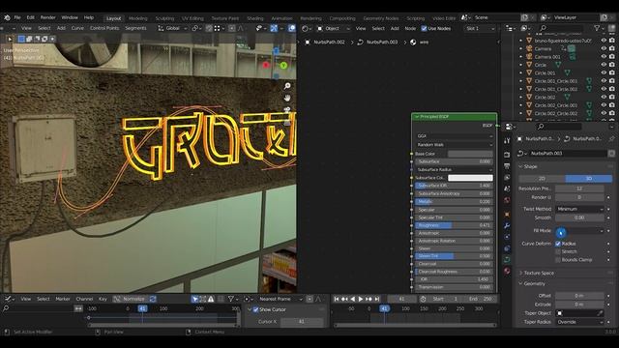Hide Camera in the outliner viewport
The height and width of the screenshot is (348, 619).
pos(604,48)
